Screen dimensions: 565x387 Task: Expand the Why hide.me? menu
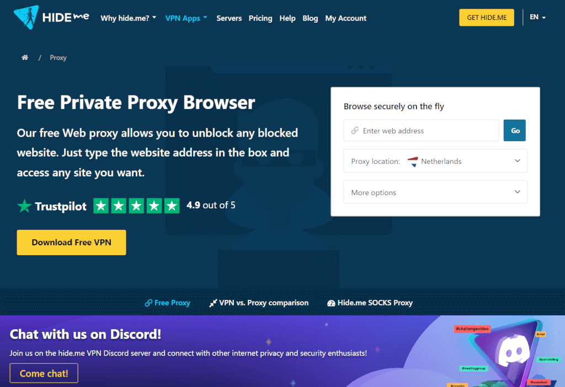(128, 18)
